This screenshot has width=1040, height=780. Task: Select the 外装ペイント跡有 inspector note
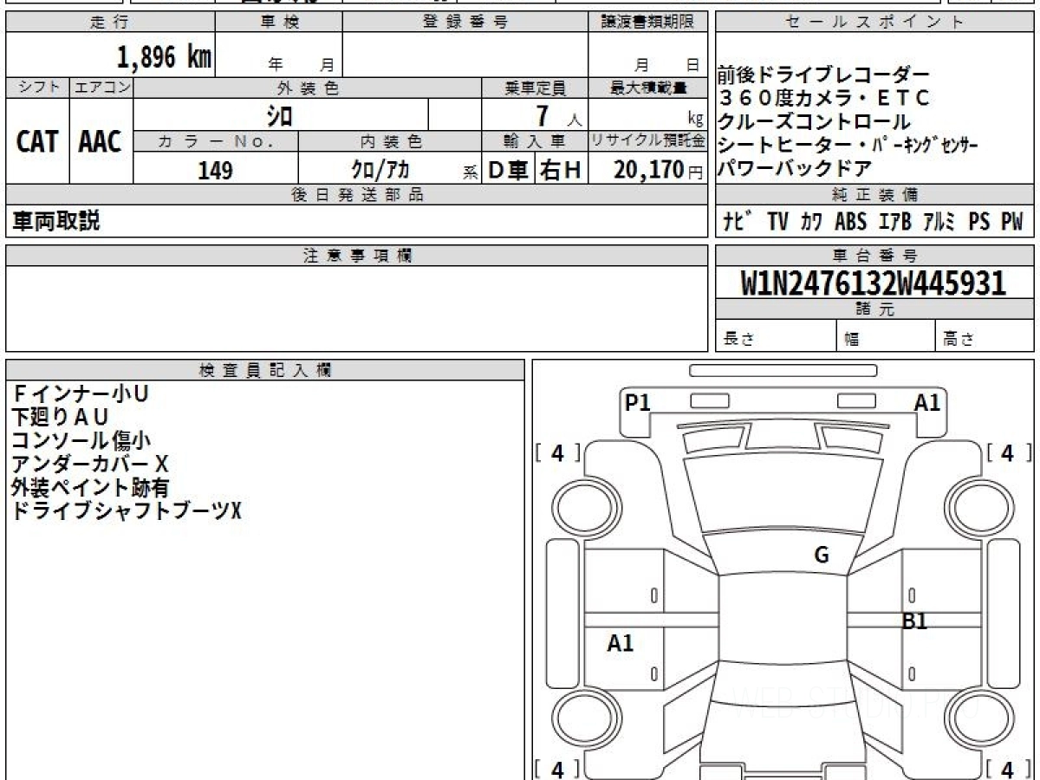(89, 487)
